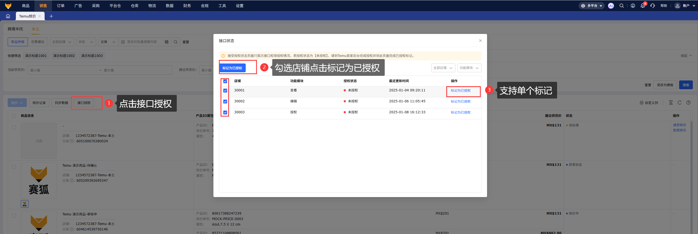
Task: Open the 功能模块 dropdown in the dialog
Action: click(x=469, y=68)
